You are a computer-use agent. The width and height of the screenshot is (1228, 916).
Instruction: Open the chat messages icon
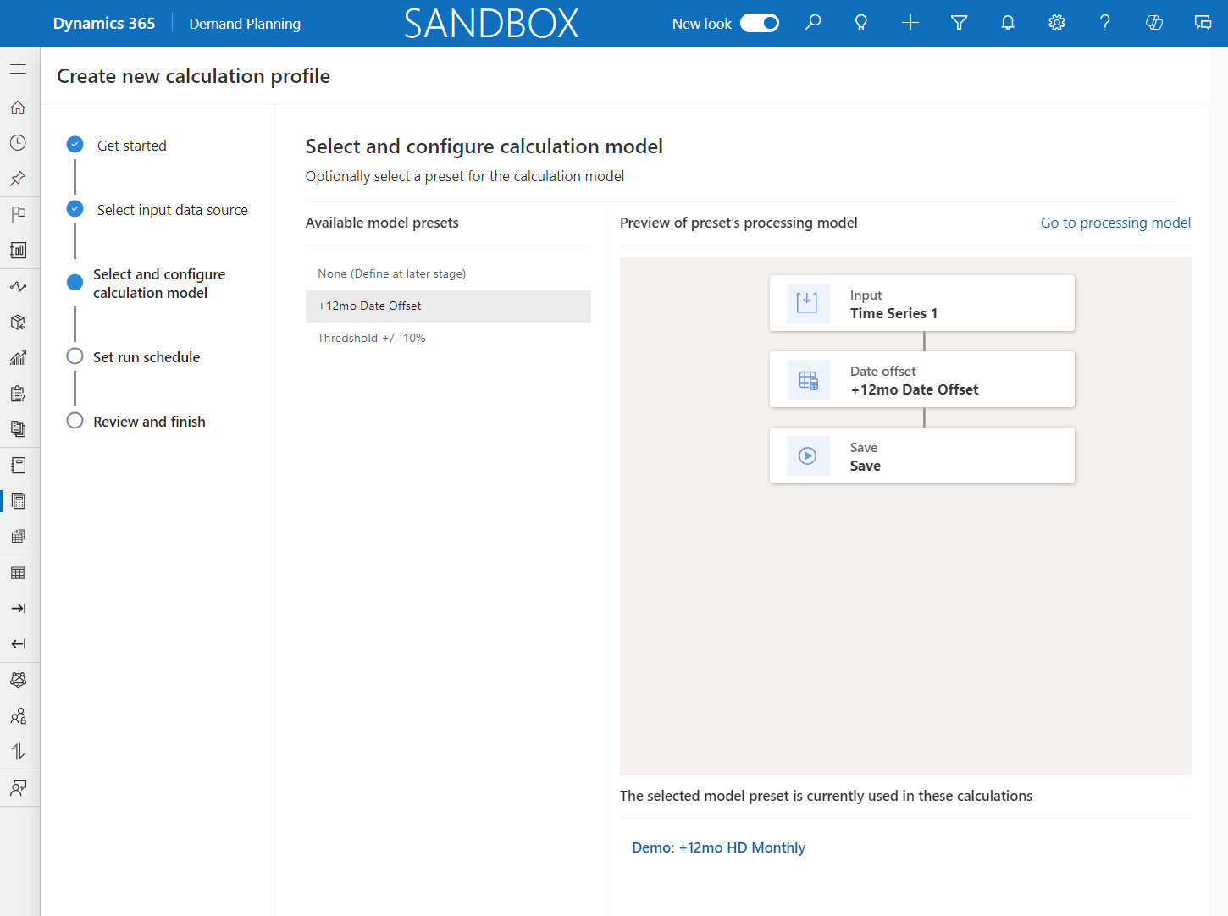click(x=1203, y=23)
